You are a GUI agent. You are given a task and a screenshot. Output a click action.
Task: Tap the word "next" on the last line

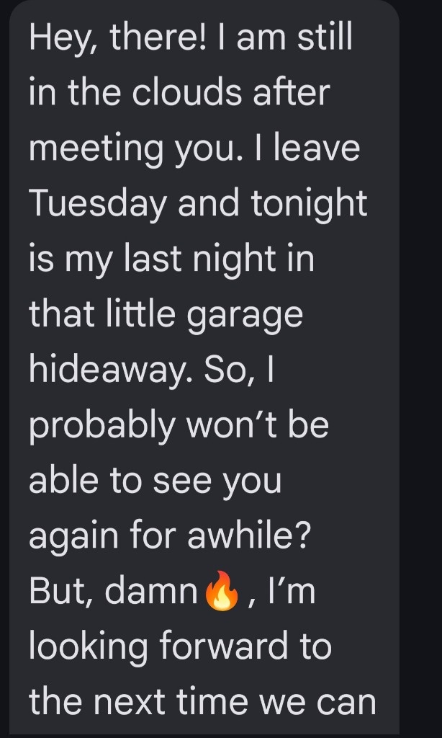[142, 703]
